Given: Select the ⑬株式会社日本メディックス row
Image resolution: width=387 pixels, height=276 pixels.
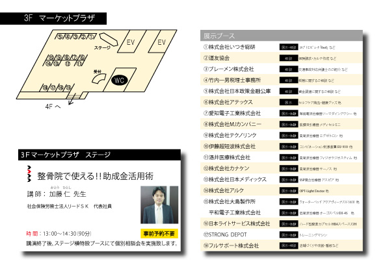Looking at the screenshot, I should pos(282,179).
